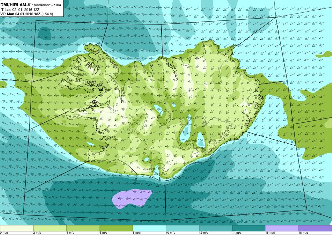Click the '0 m/s' legend label
This screenshot has width=332, height=235.
[4, 233]
